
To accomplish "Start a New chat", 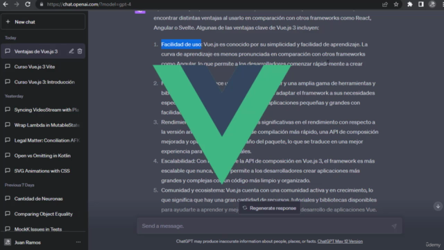I will pos(43,22).
